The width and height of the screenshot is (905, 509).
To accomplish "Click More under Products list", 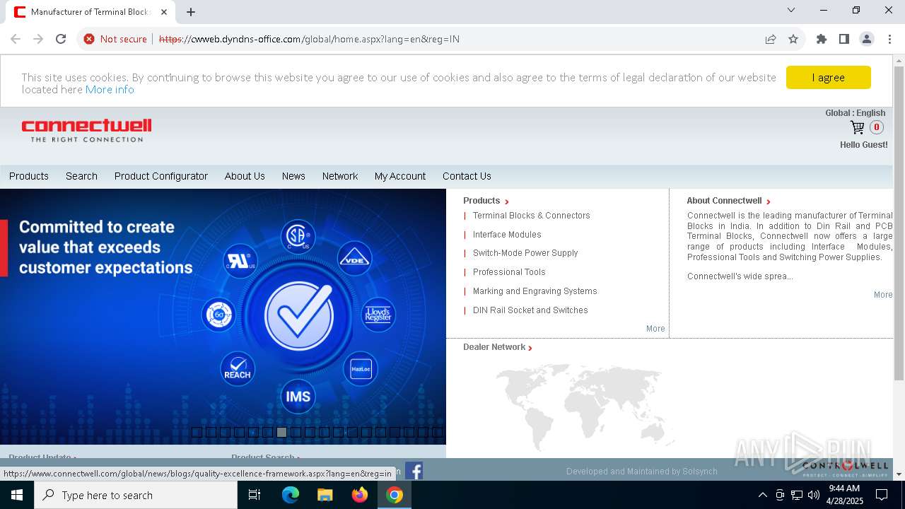I will coord(655,329).
